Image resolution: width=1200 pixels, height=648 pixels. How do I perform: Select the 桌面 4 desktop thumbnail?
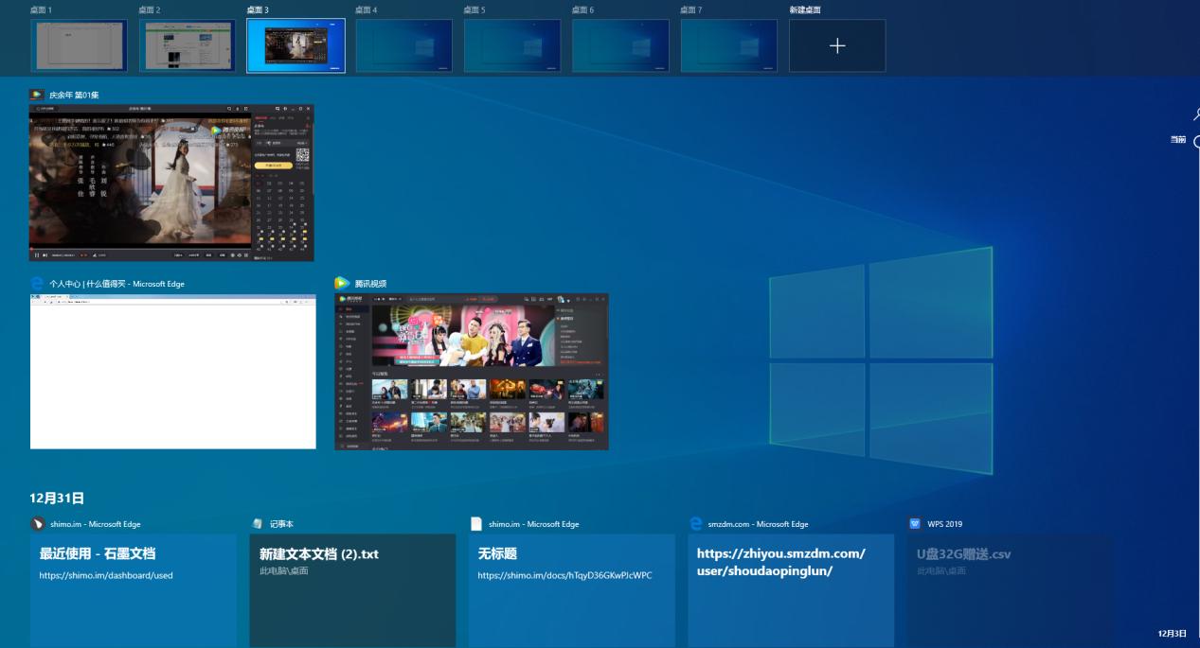(x=403, y=45)
